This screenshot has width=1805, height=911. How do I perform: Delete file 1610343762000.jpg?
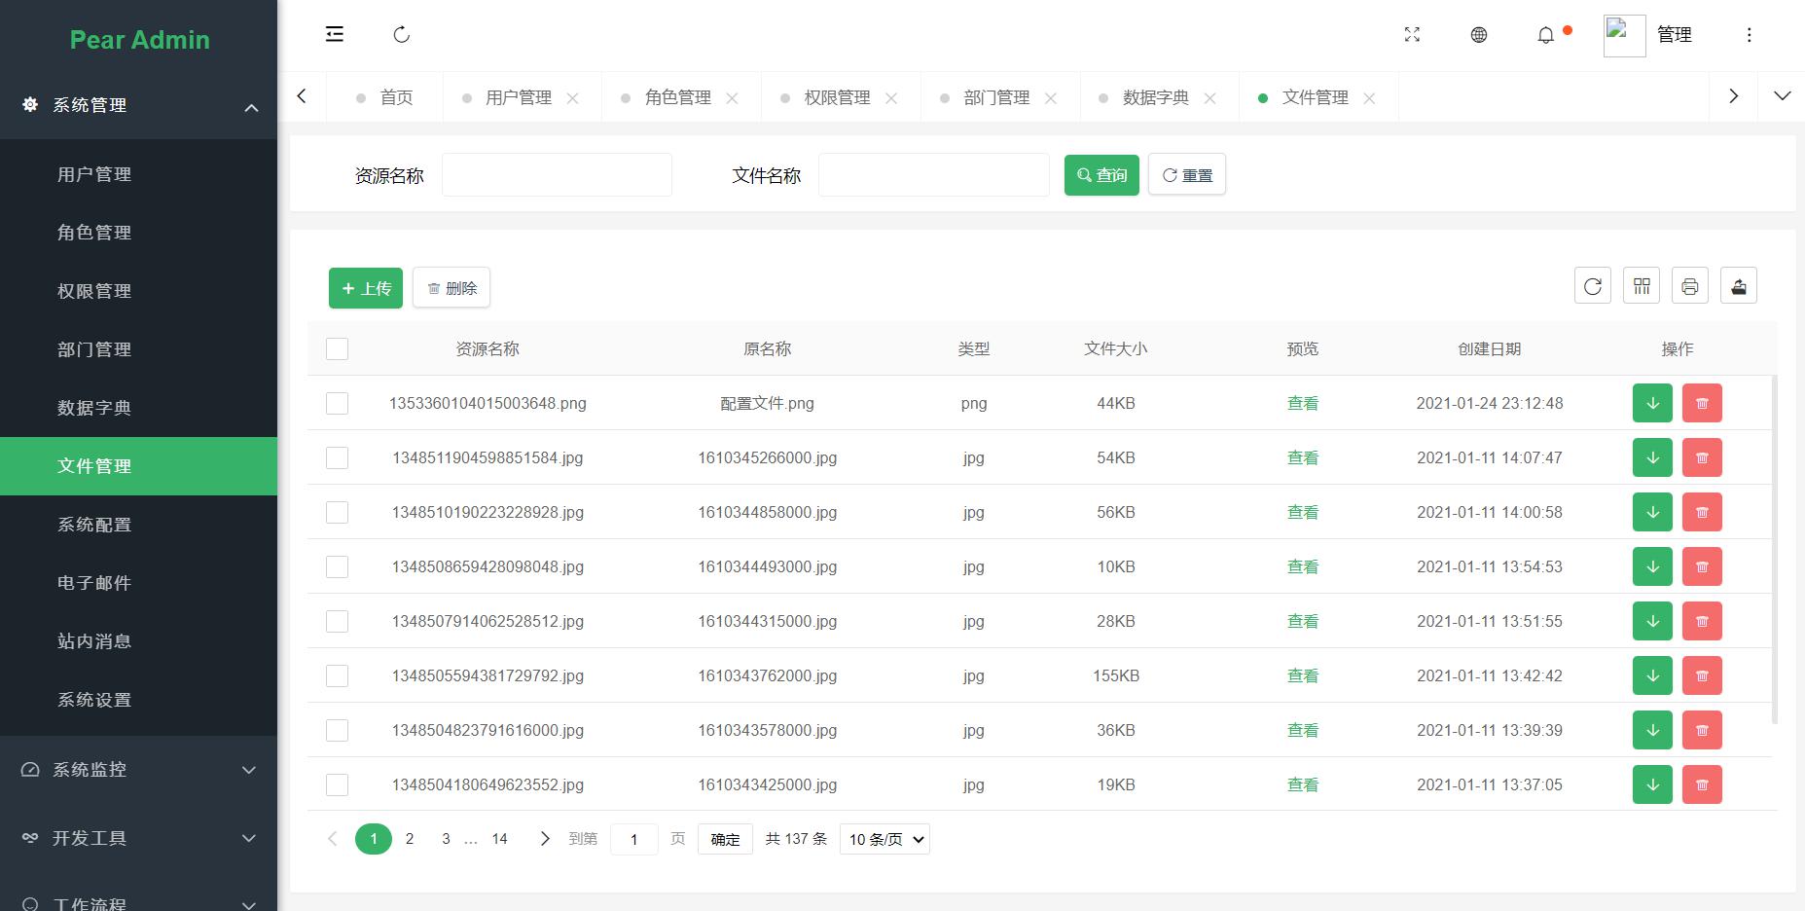tap(1702, 675)
